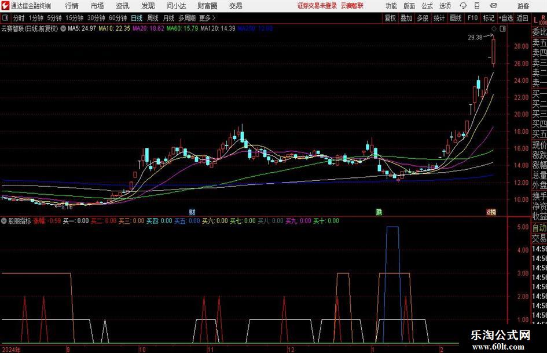This screenshot has width=547, height=353.
Task: Click the red 云赛智联 stock name link
Action: pyautogui.click(x=352, y=6)
